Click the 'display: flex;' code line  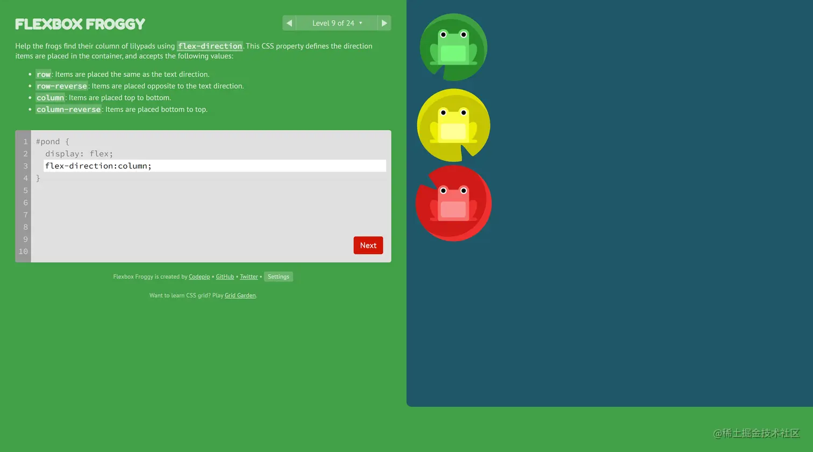click(79, 154)
